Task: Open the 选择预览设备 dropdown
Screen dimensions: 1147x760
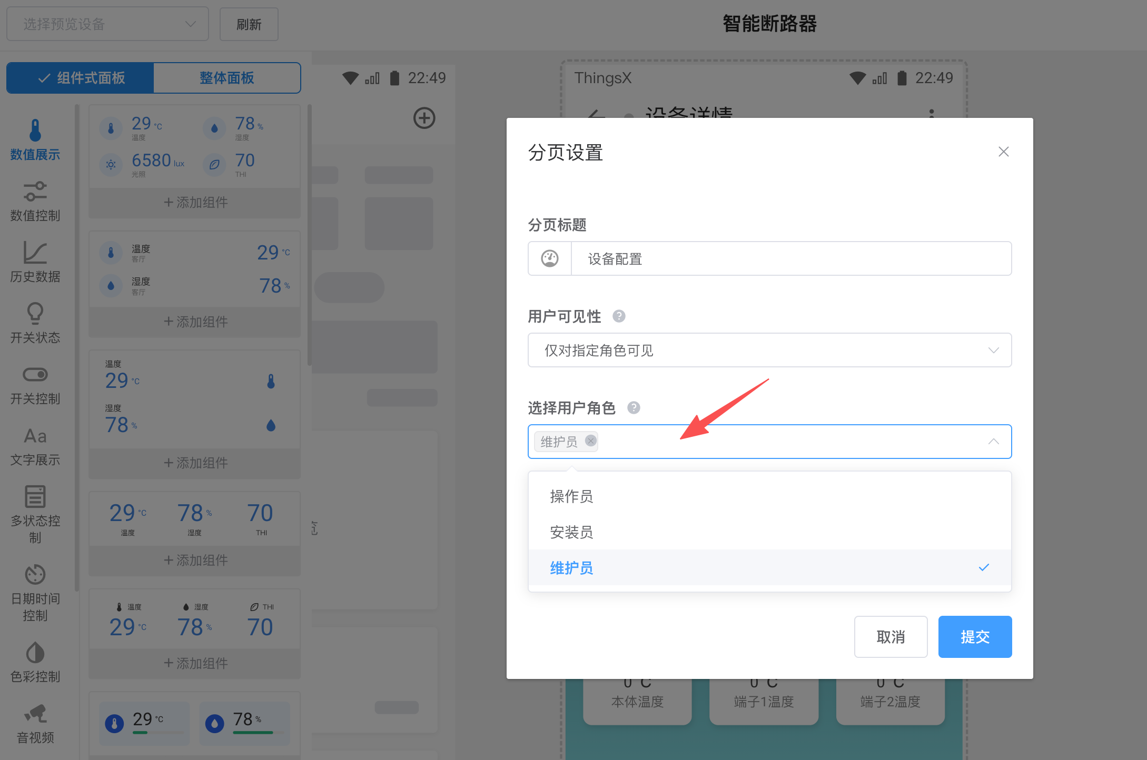Action: [x=107, y=24]
